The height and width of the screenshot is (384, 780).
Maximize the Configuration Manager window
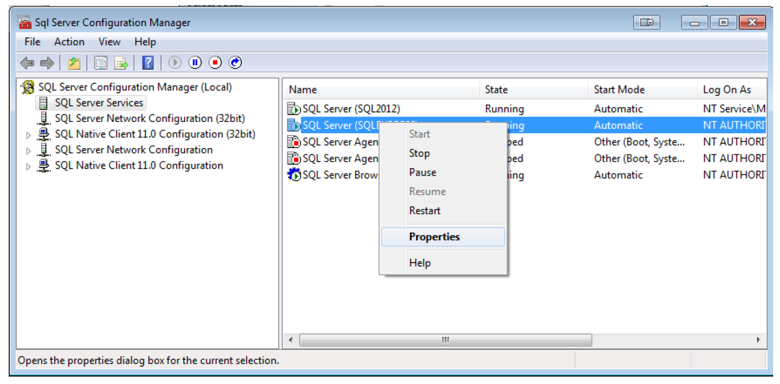(723, 22)
